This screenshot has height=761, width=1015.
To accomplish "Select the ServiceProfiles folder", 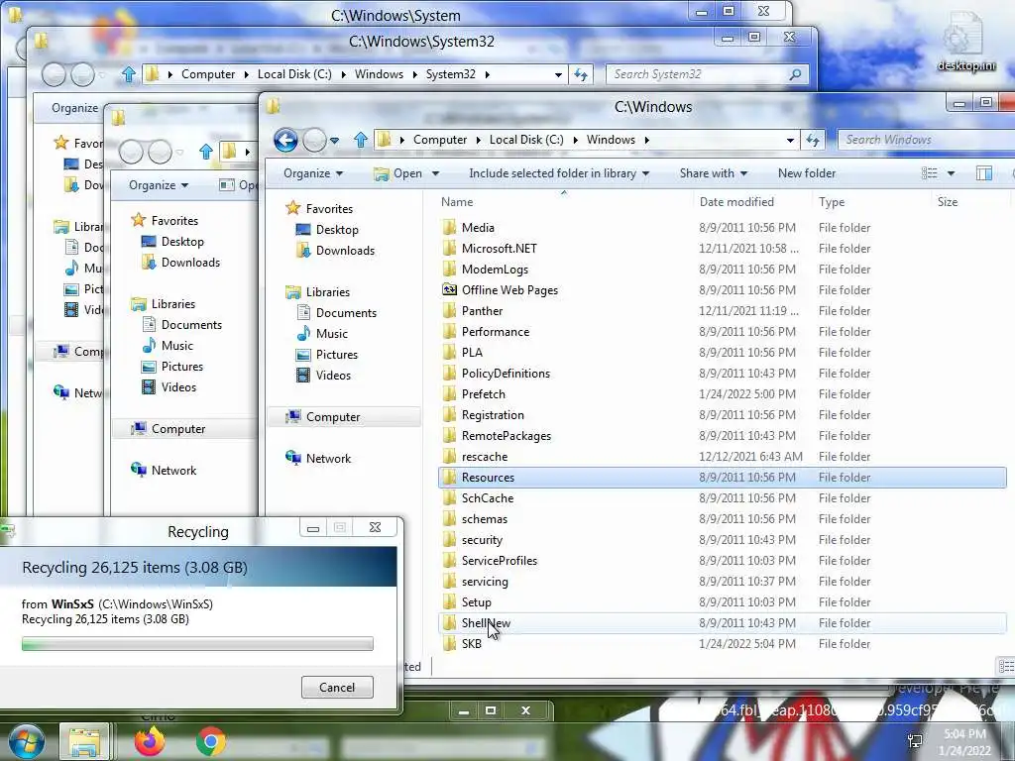I will [x=500, y=561].
